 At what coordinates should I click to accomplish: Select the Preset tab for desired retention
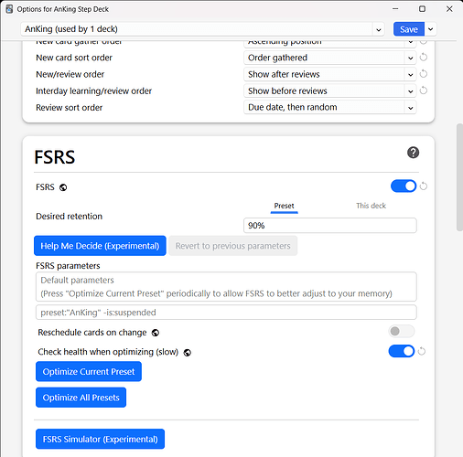(284, 206)
